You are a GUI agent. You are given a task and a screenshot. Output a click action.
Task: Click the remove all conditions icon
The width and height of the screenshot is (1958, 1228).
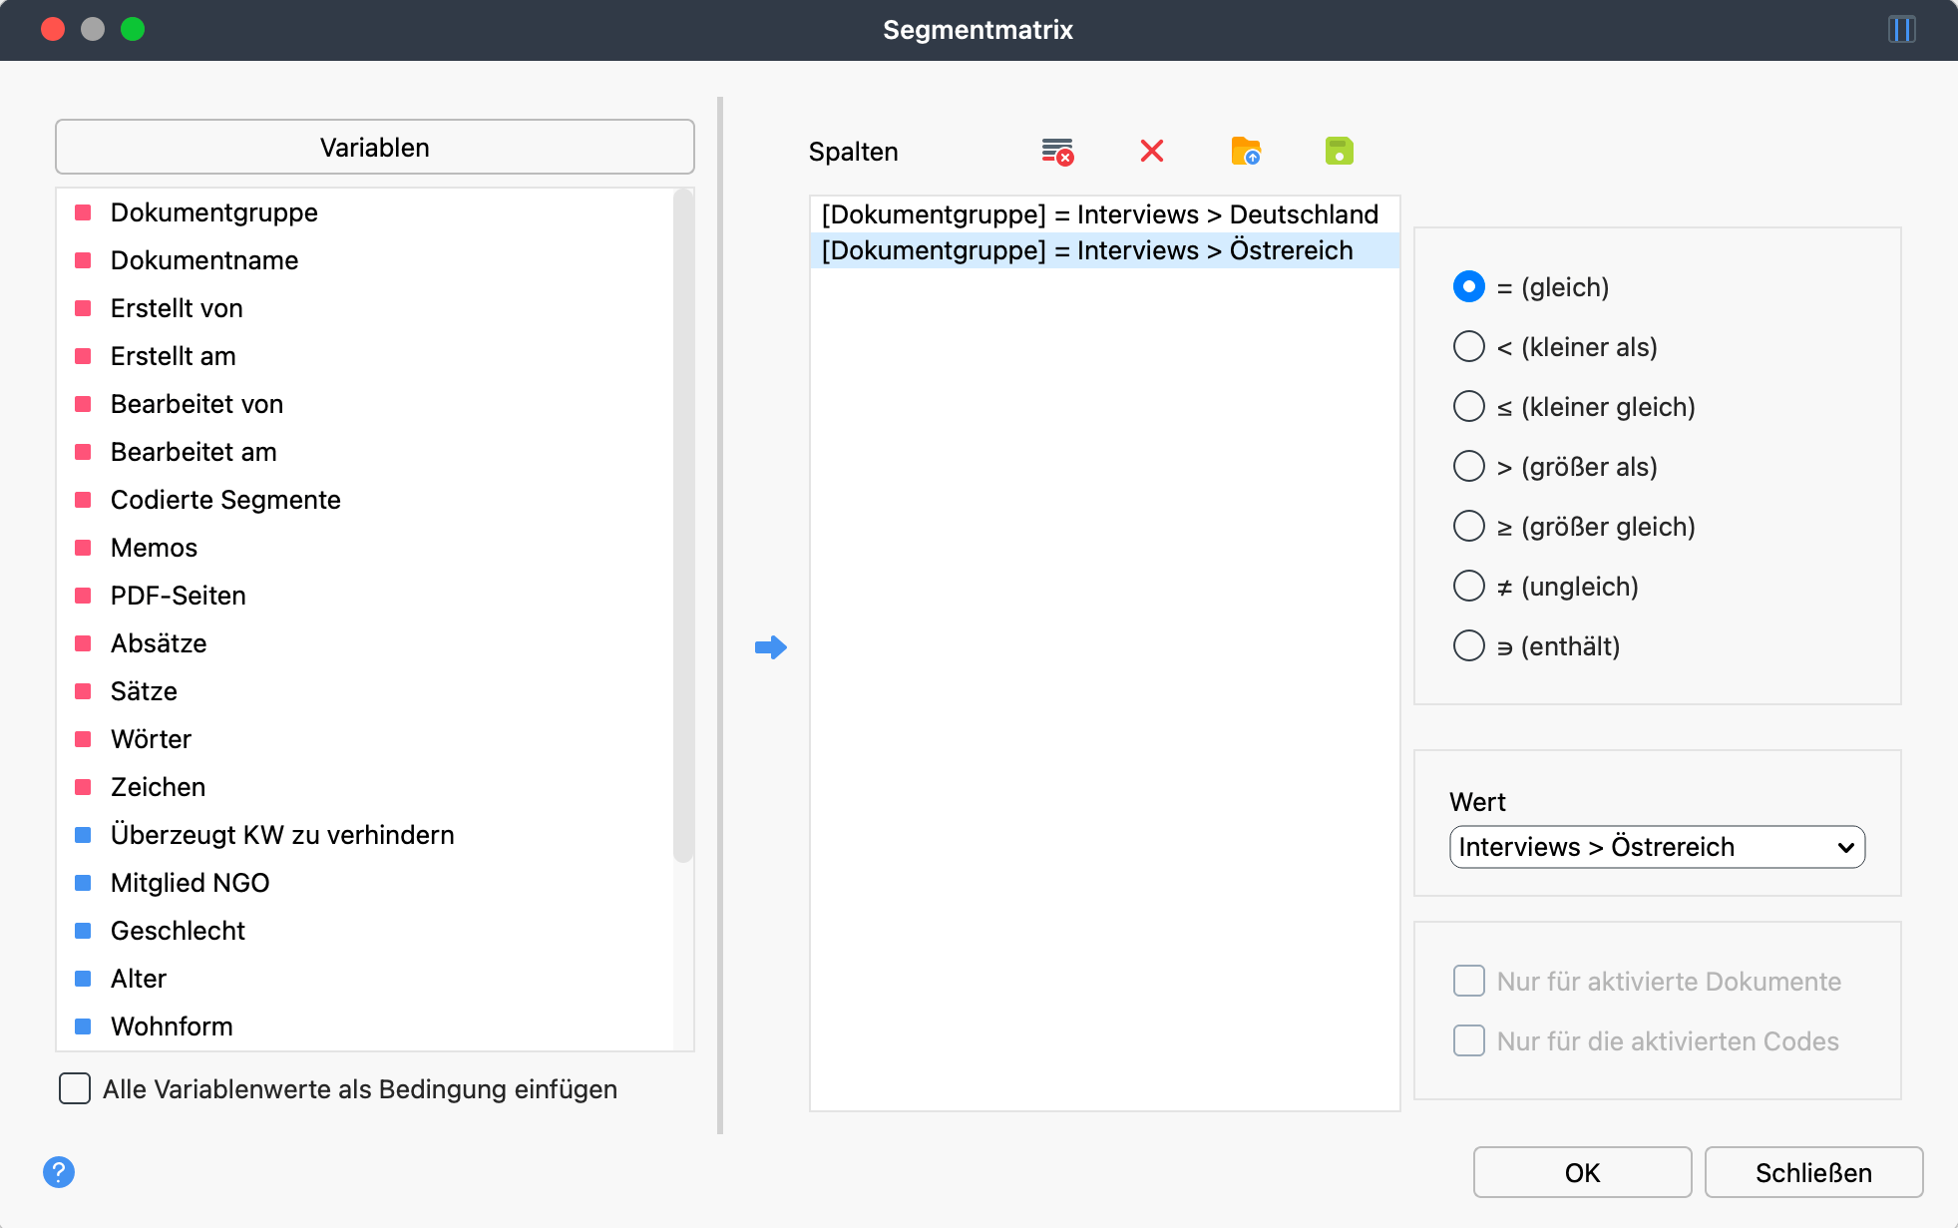[x=1056, y=152]
